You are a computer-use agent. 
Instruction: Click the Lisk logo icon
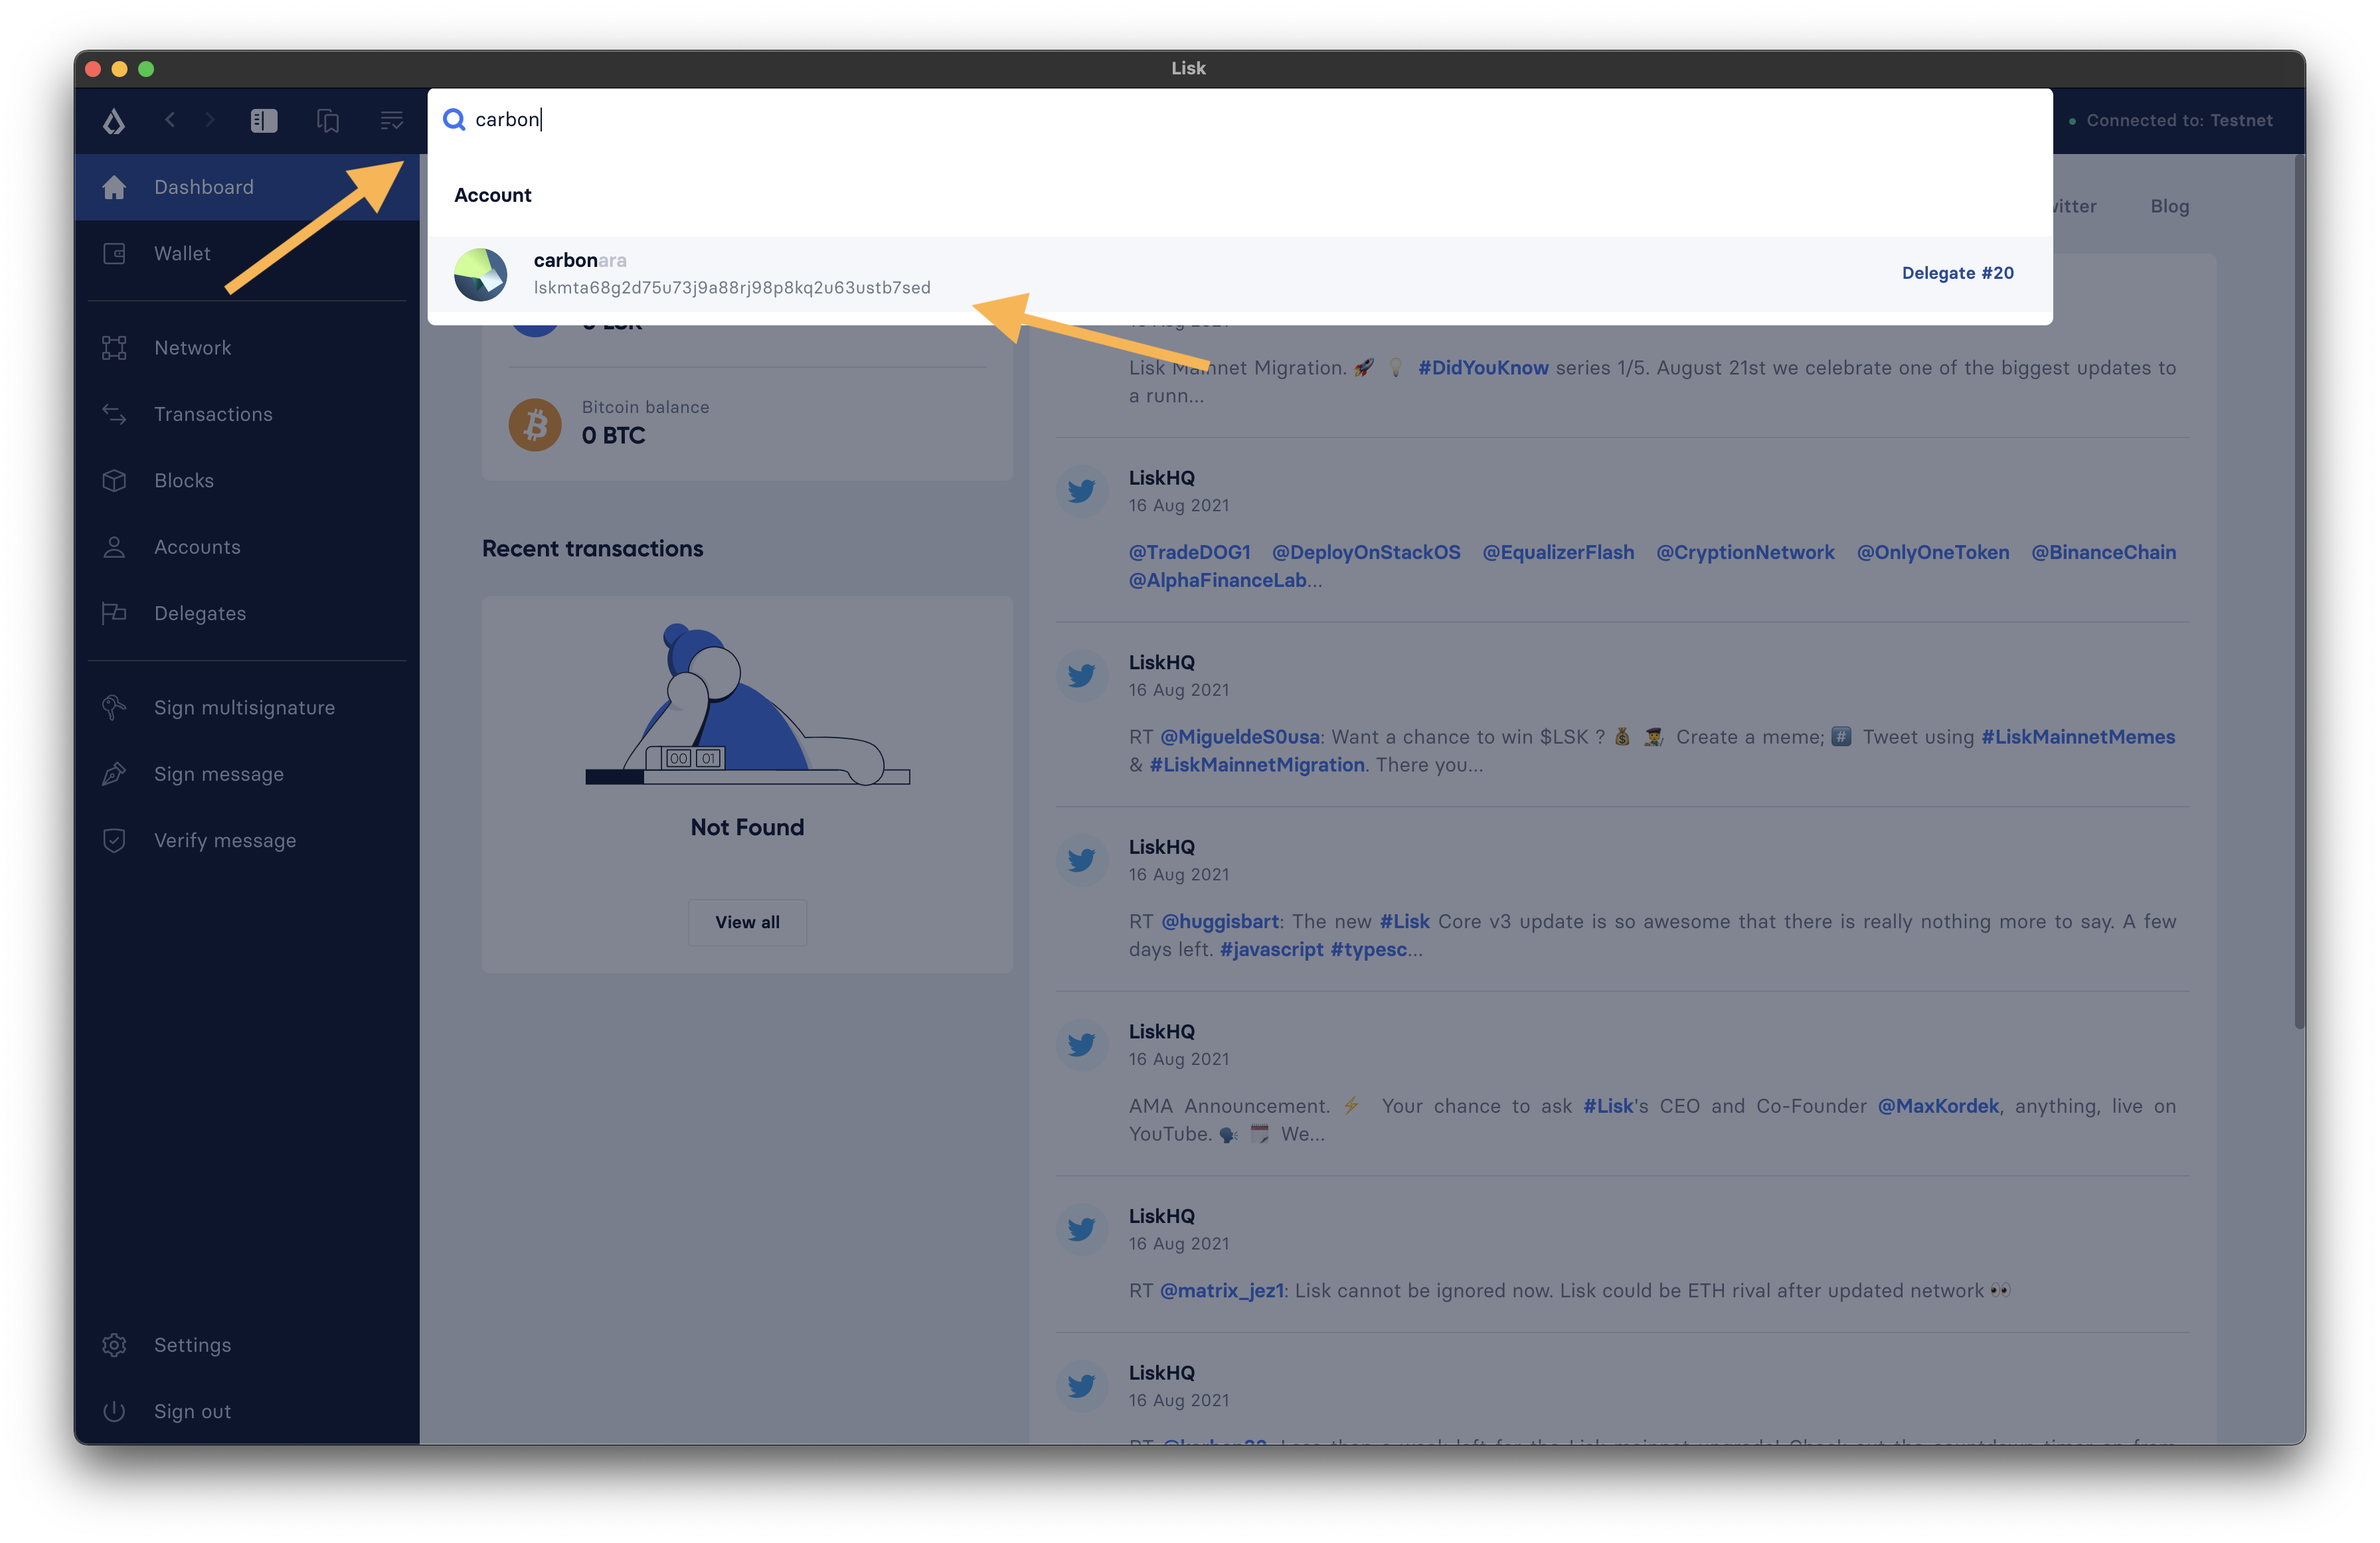point(114,121)
